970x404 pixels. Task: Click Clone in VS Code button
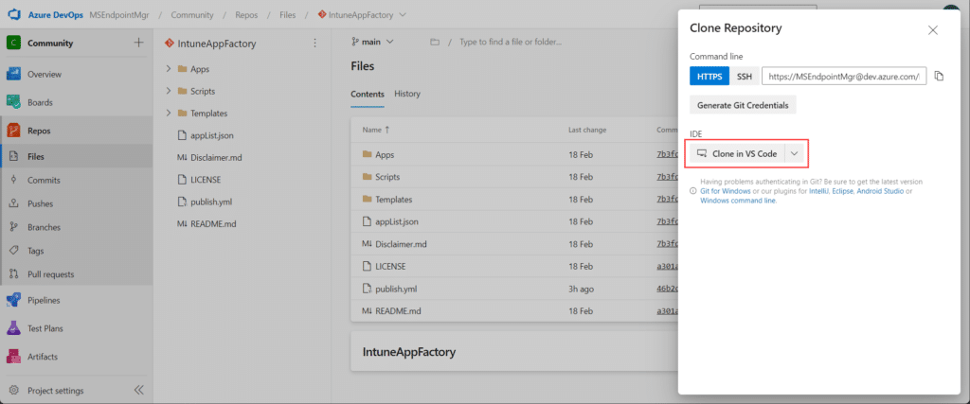point(737,153)
